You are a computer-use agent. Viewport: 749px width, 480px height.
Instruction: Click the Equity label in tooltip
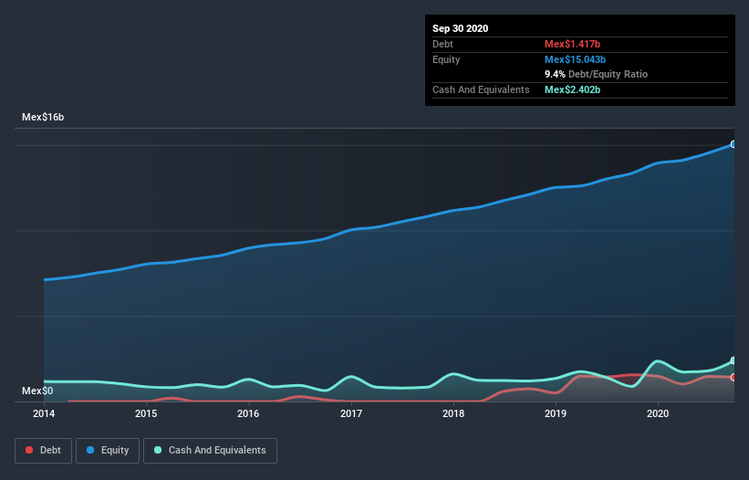tap(446, 59)
